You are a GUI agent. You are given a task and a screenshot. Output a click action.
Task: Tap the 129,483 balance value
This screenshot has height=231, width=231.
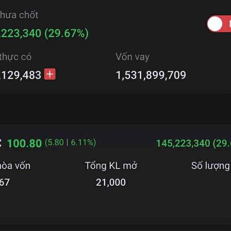click(20, 75)
